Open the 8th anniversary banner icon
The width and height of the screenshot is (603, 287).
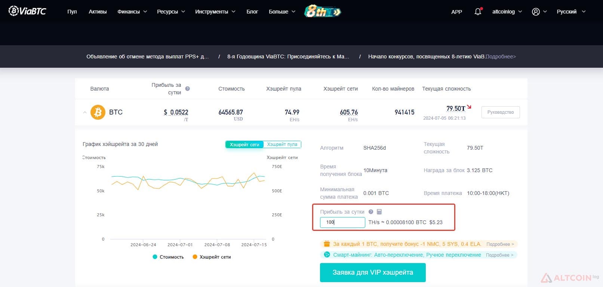point(323,12)
